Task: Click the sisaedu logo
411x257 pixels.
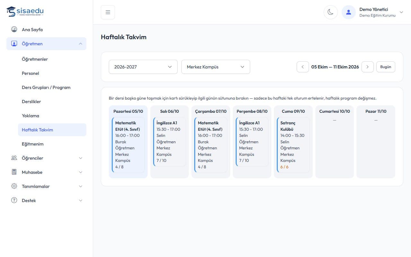Action: click(25, 12)
